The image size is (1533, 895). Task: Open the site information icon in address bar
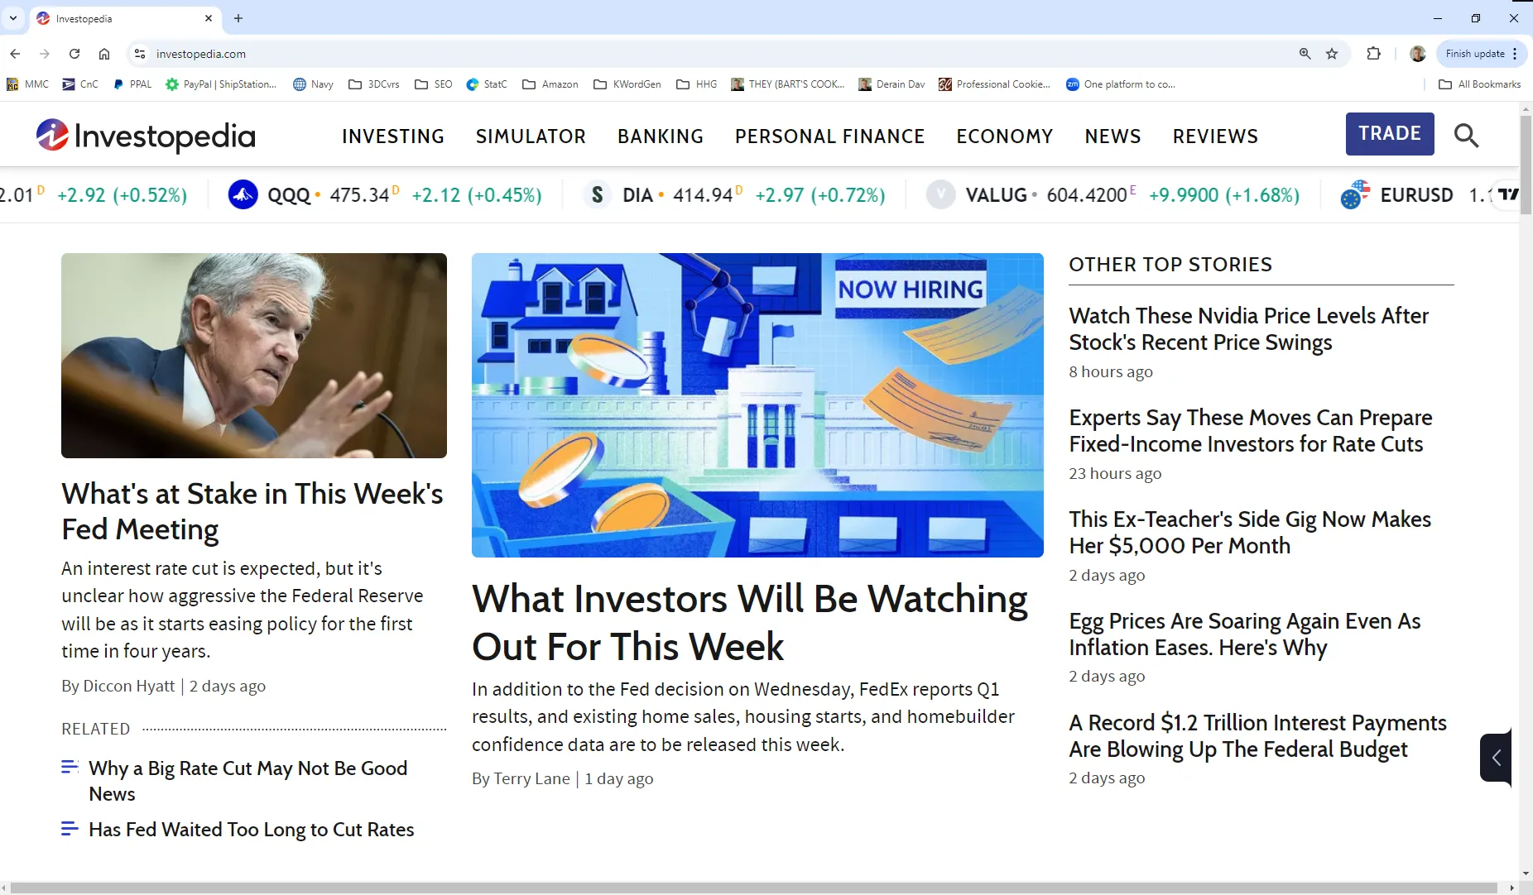pos(140,54)
